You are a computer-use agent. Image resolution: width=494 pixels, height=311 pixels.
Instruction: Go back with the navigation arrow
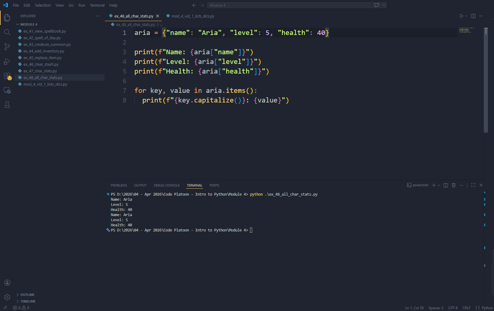pyautogui.click(x=194, y=5)
